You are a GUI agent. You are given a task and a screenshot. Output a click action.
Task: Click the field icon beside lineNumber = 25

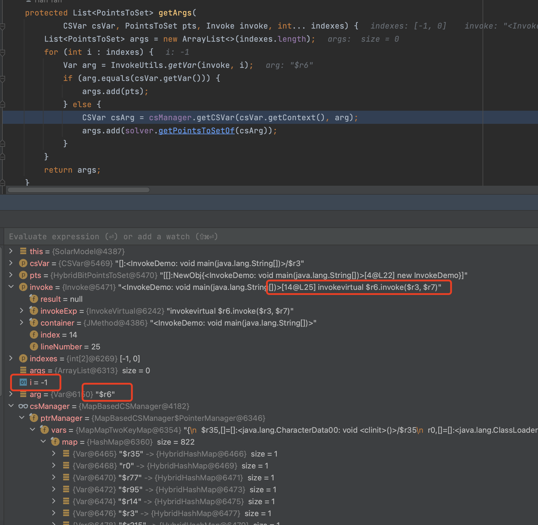pos(34,346)
